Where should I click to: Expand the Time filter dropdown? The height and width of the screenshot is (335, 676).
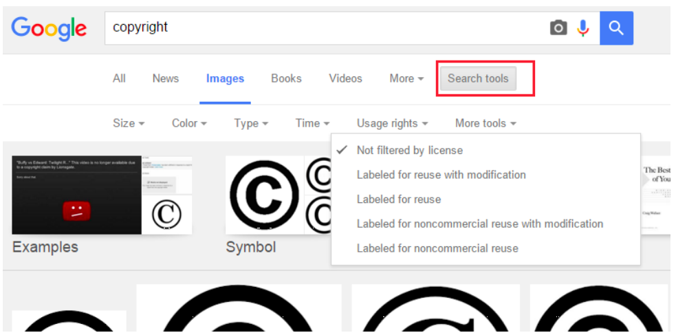(x=312, y=123)
